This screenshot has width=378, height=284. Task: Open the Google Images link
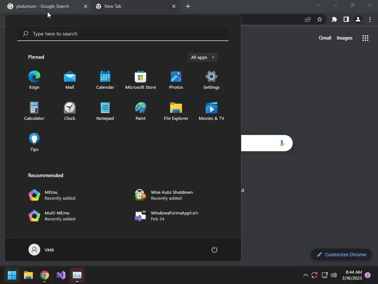344,38
